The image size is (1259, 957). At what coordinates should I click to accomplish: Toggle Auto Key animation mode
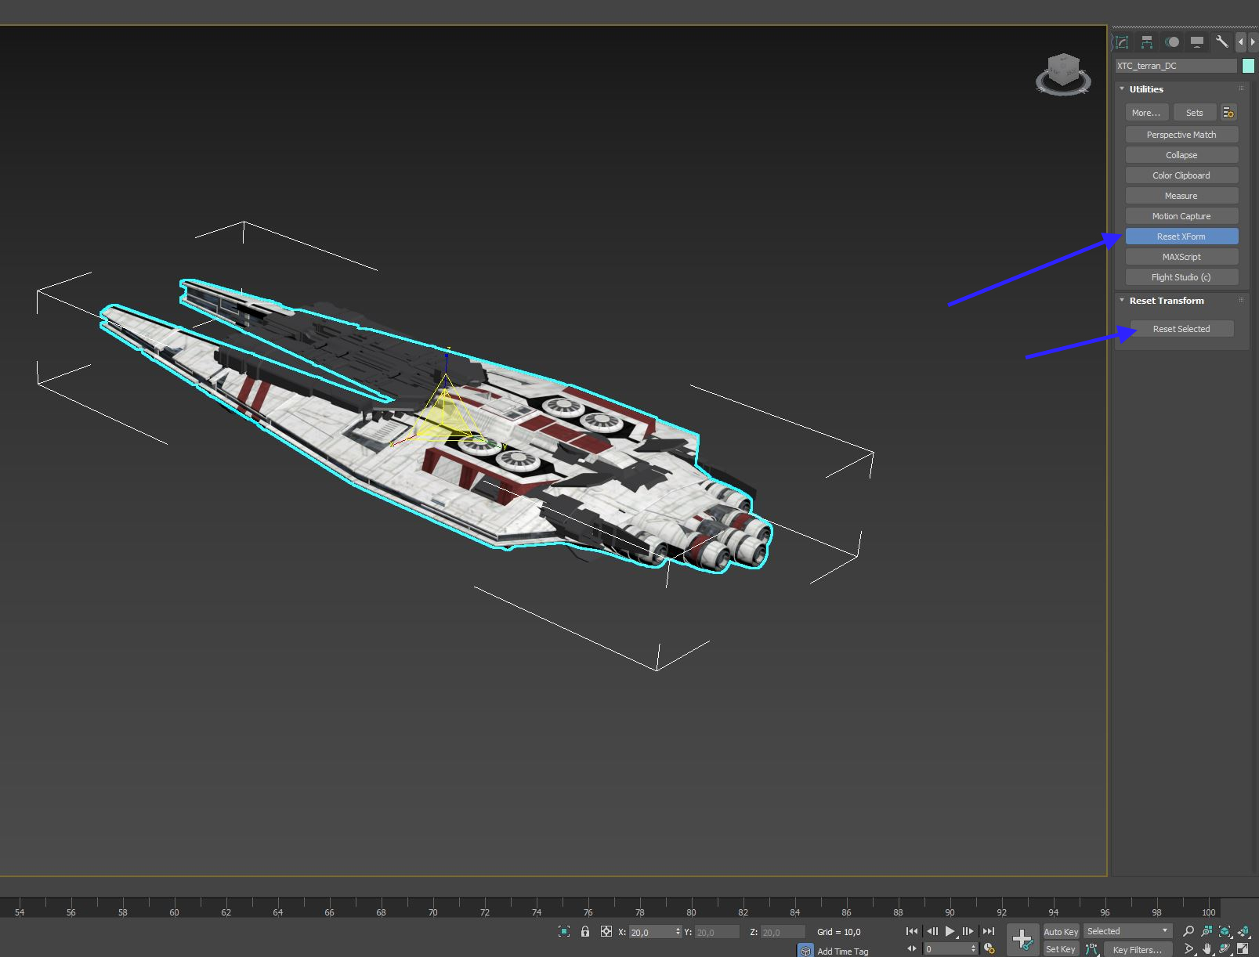[x=1061, y=932]
